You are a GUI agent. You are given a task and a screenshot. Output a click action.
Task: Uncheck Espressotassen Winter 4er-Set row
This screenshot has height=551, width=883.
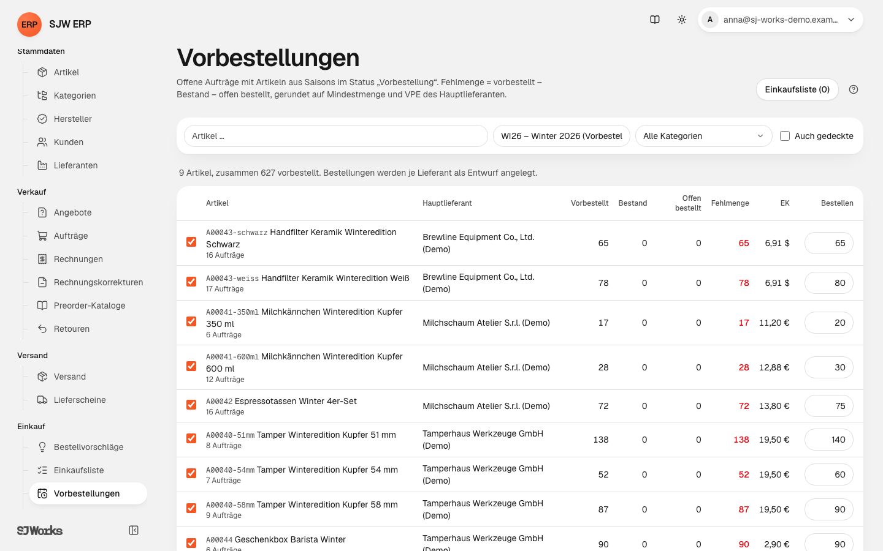click(191, 405)
